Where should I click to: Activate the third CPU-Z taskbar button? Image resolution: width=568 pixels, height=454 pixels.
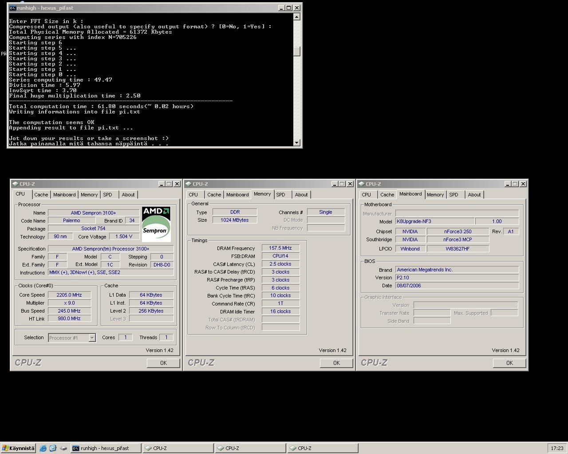click(322, 448)
